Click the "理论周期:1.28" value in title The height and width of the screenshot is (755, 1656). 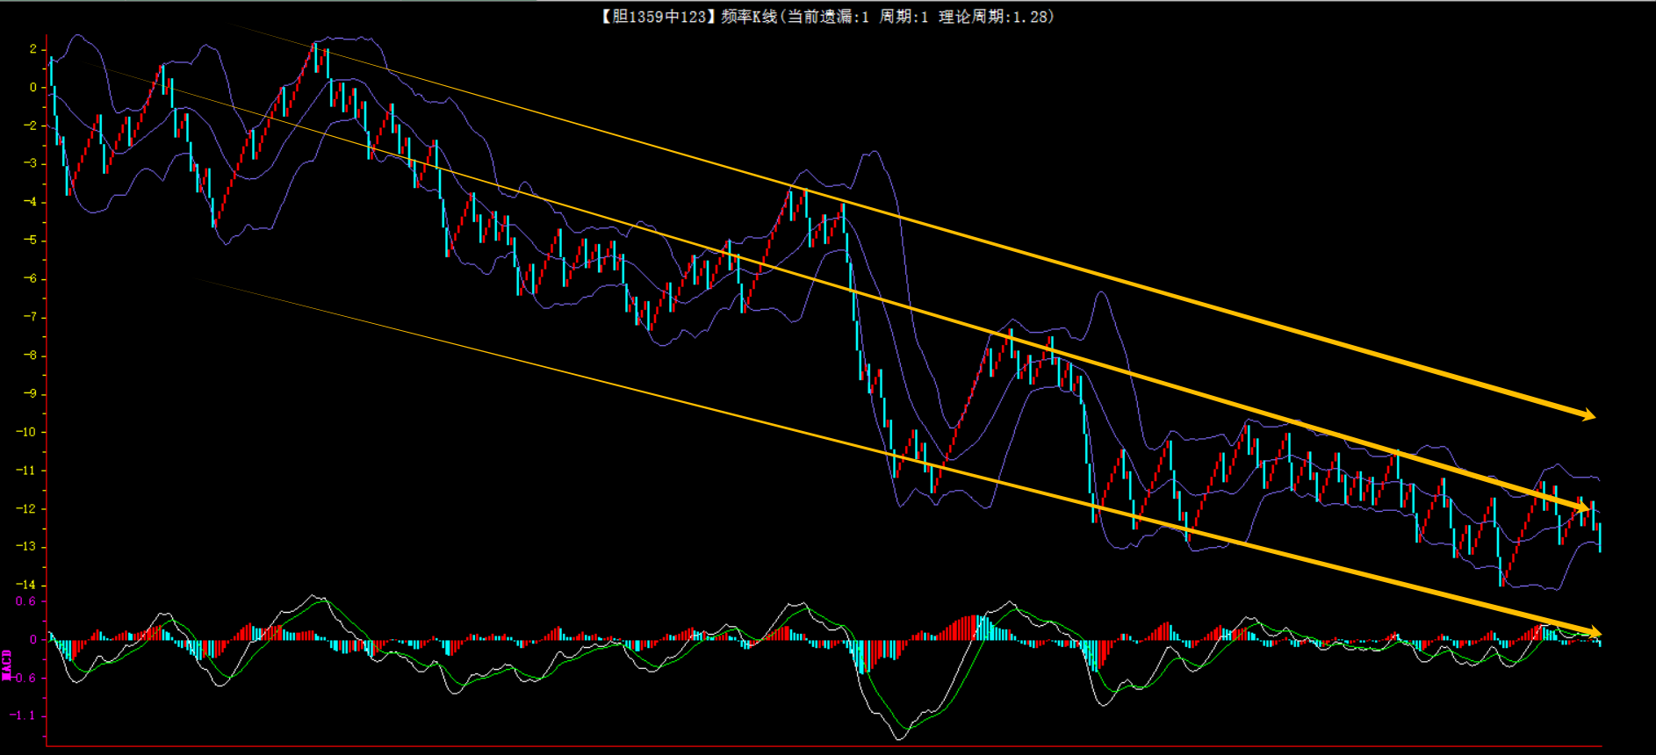(996, 17)
